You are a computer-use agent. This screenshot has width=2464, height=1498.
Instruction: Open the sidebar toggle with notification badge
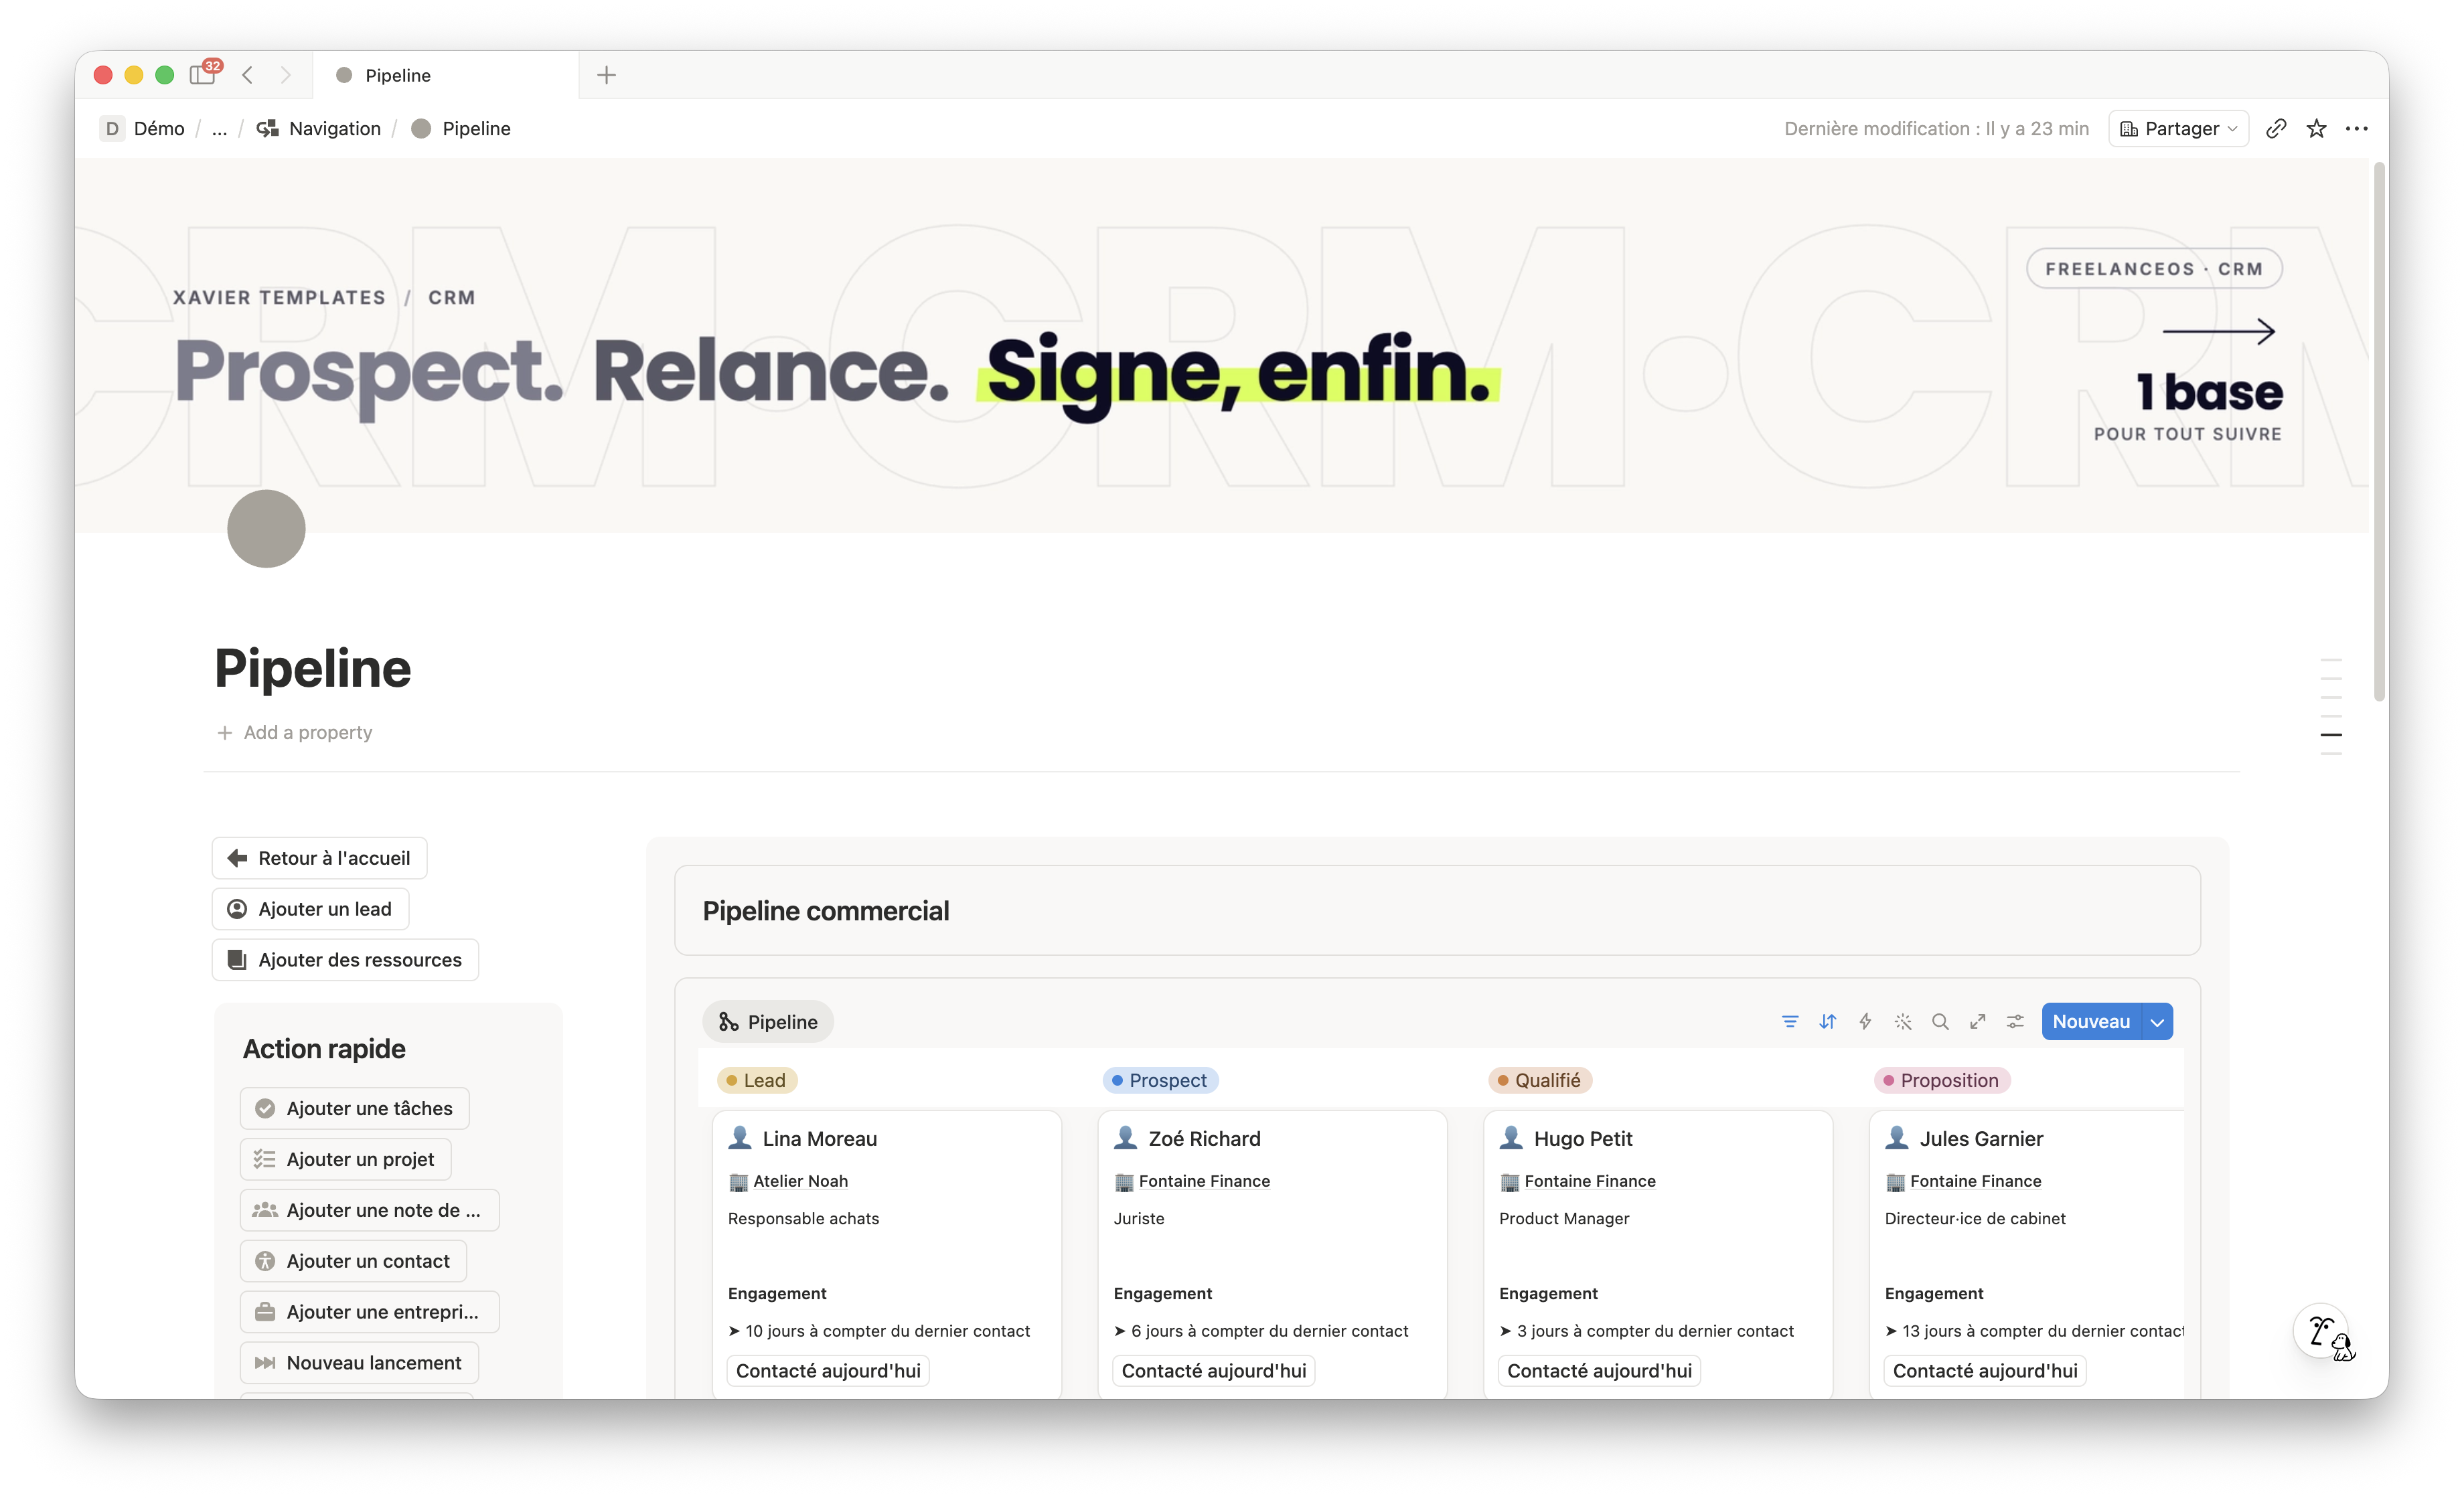pos(204,74)
